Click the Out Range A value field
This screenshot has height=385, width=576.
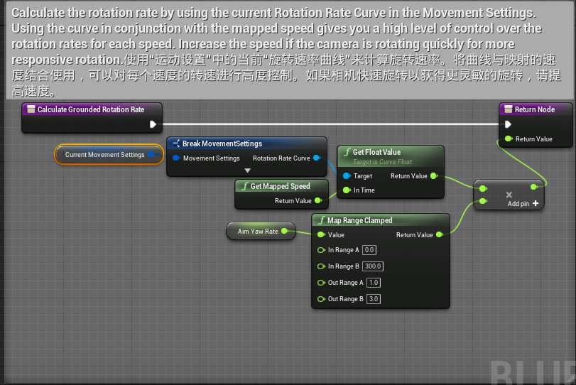[374, 283]
